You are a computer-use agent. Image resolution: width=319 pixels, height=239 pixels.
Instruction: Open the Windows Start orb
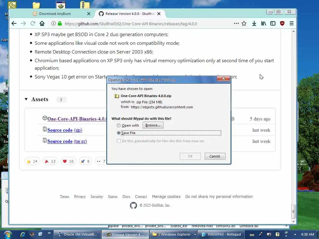point(7,235)
